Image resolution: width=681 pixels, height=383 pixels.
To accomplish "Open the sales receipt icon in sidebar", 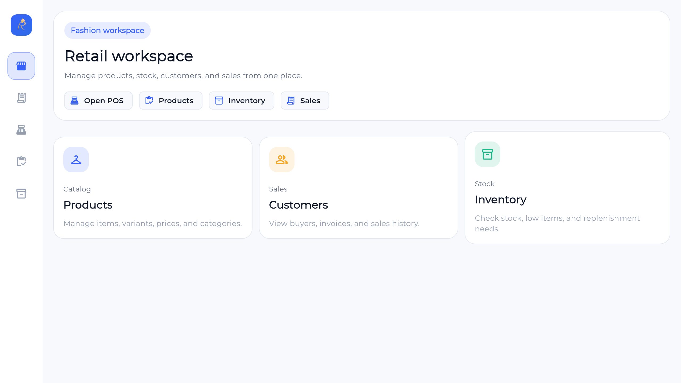I will [21, 98].
